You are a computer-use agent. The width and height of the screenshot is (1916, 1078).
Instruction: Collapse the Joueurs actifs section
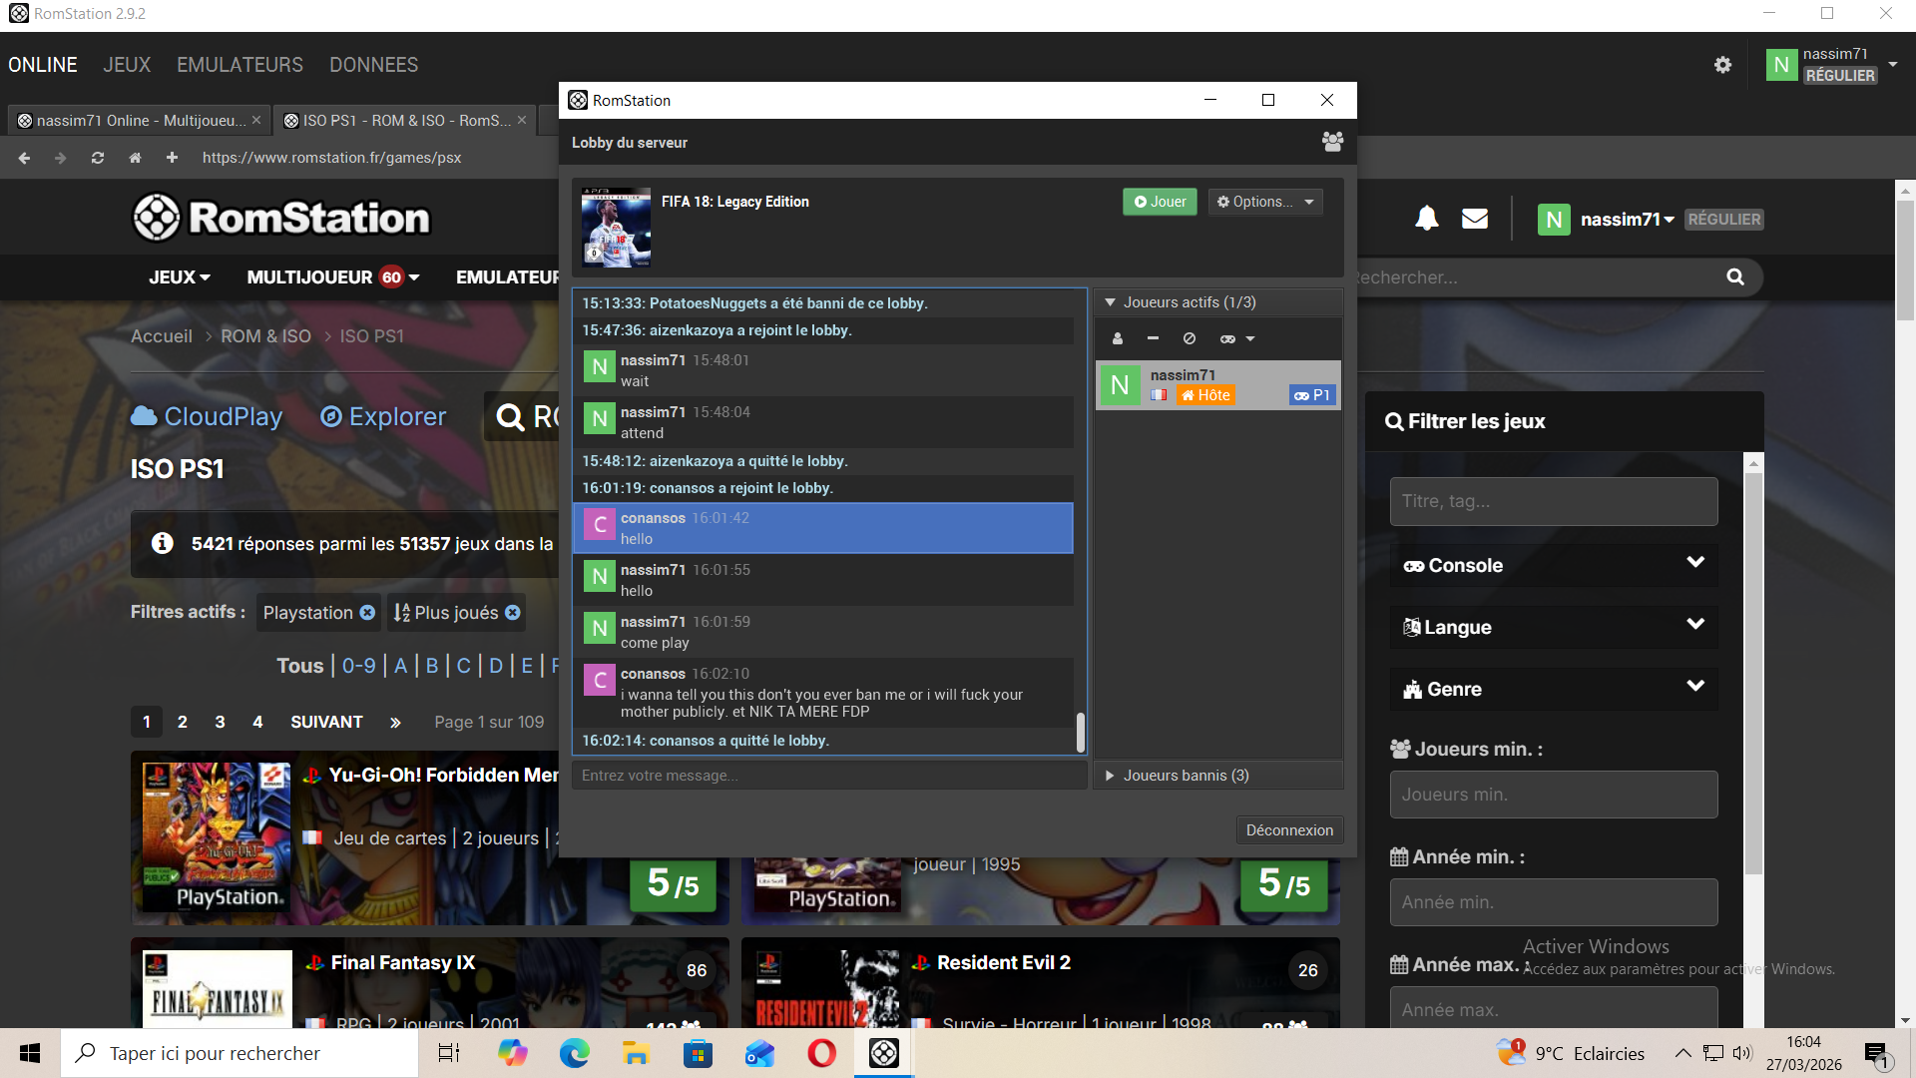[x=1110, y=302]
